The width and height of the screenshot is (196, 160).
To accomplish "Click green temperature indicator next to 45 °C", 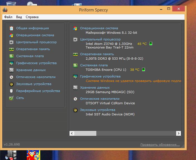I will pos(151,43).
